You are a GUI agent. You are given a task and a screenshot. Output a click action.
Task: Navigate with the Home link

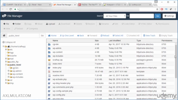pyautogui.click(x=52, y=36)
